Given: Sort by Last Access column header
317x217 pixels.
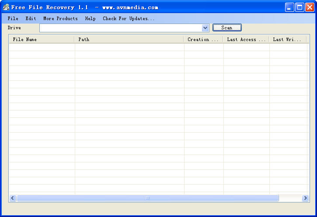Looking at the screenshot, I should click(246, 39).
